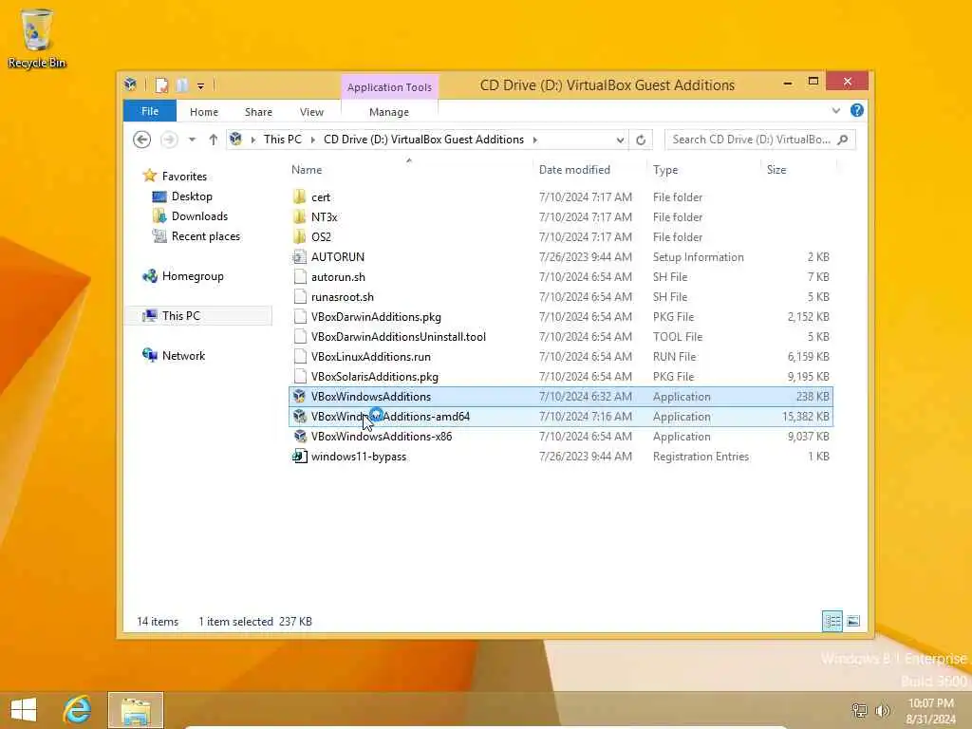Viewport: 972px width, 729px height.
Task: Switch to Details view in status bar
Action: pyautogui.click(x=832, y=621)
